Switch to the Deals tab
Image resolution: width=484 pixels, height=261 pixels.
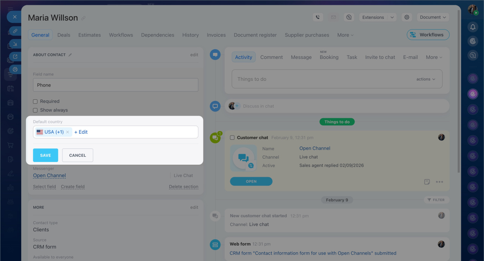pyautogui.click(x=64, y=35)
